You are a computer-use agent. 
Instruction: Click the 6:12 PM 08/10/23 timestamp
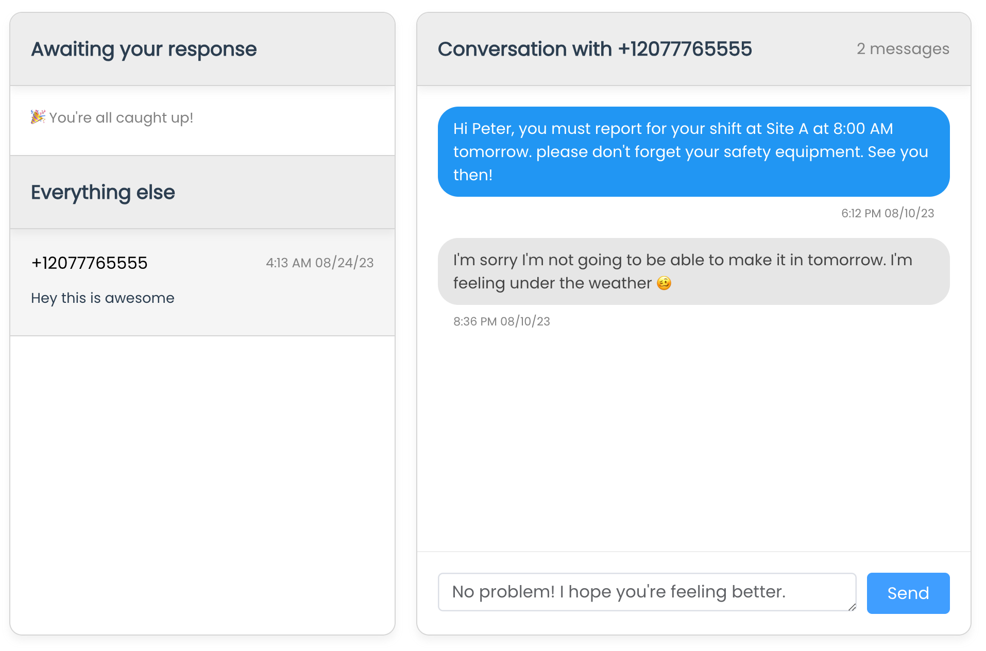pyautogui.click(x=887, y=213)
